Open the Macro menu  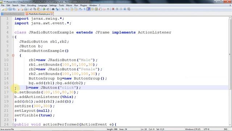[x=69, y=5]
